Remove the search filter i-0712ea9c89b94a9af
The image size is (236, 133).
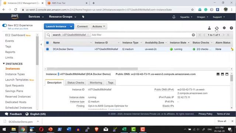coord(88,35)
